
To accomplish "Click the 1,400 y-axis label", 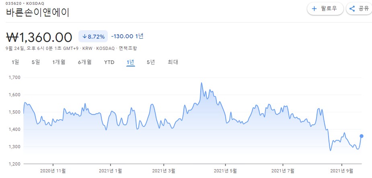I will click(14, 130).
